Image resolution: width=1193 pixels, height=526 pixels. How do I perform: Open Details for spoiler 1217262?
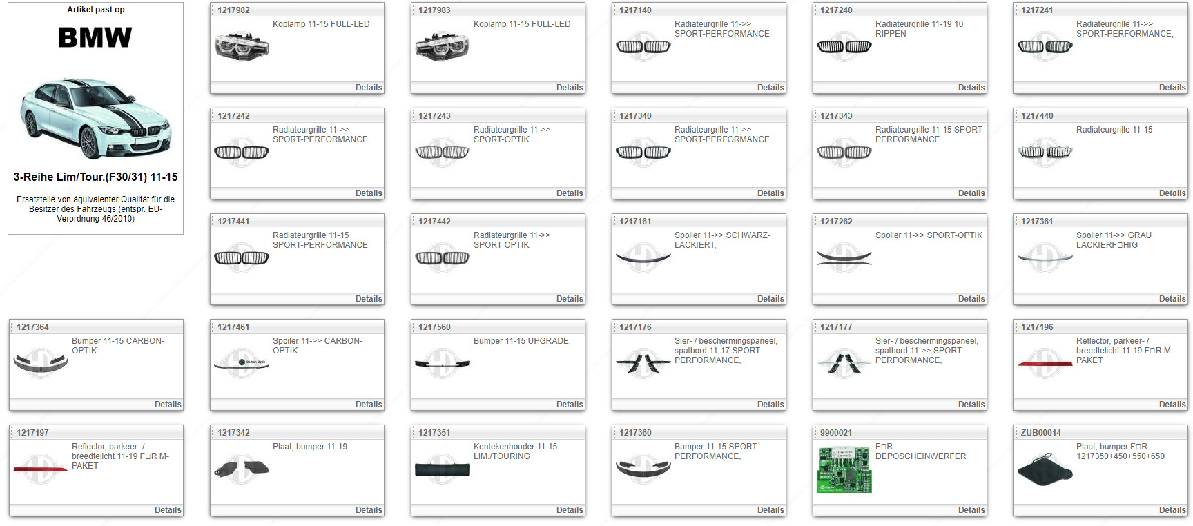pyautogui.click(x=971, y=299)
